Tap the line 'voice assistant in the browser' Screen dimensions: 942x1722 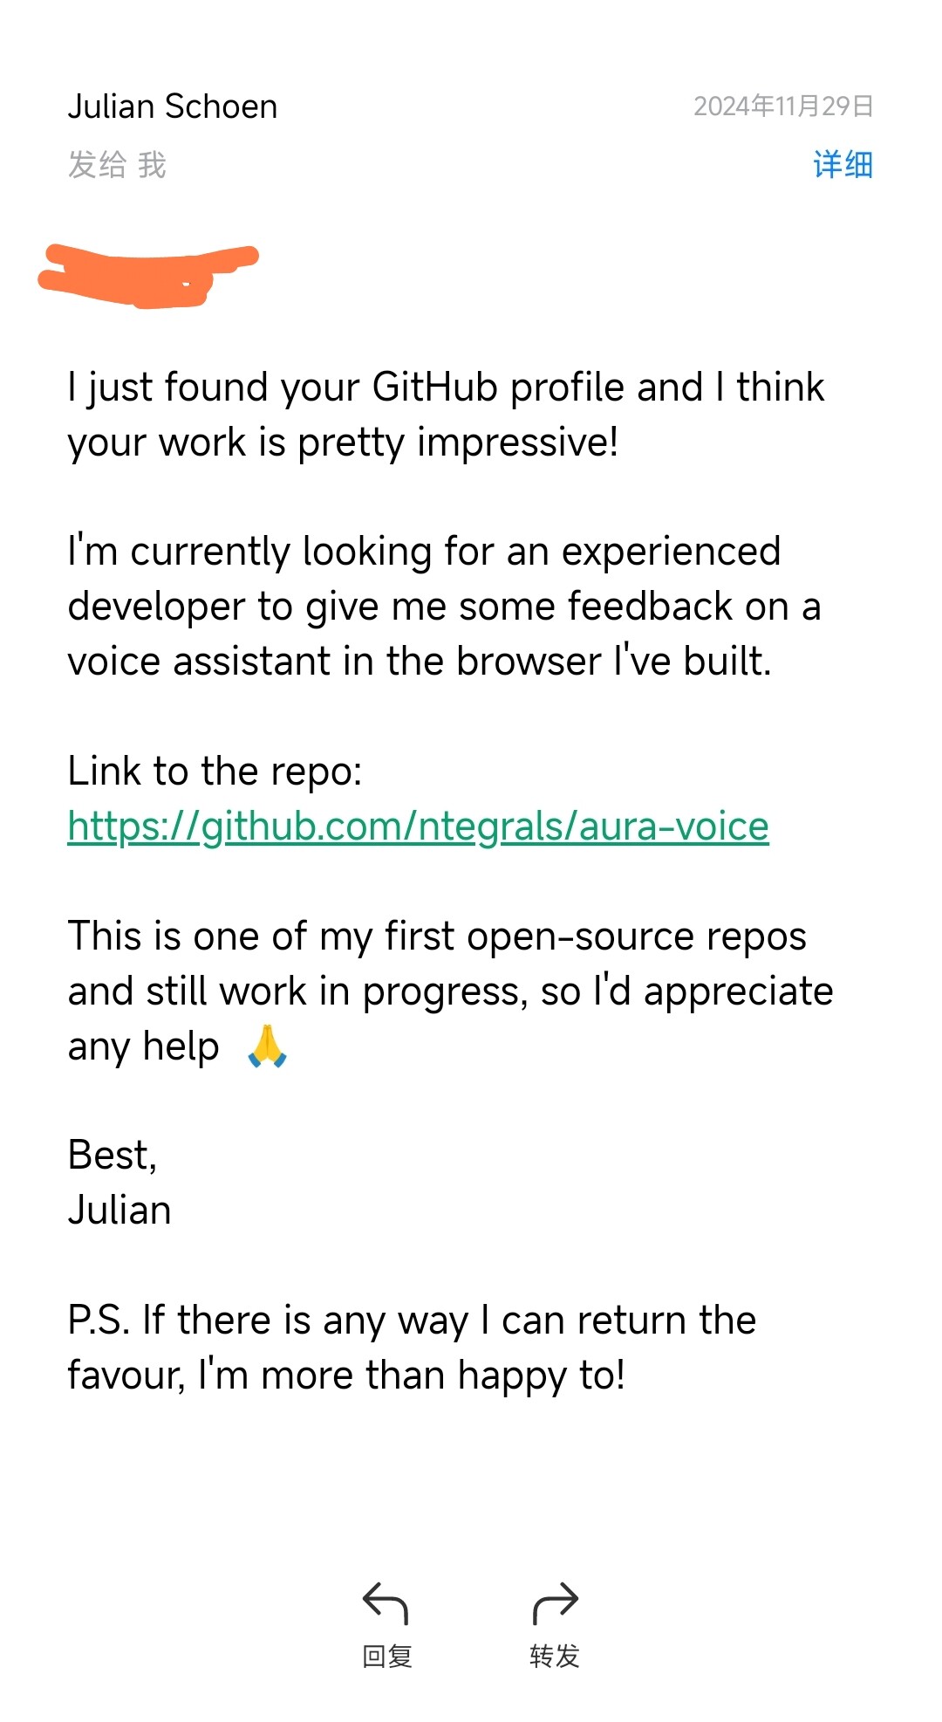point(420,662)
